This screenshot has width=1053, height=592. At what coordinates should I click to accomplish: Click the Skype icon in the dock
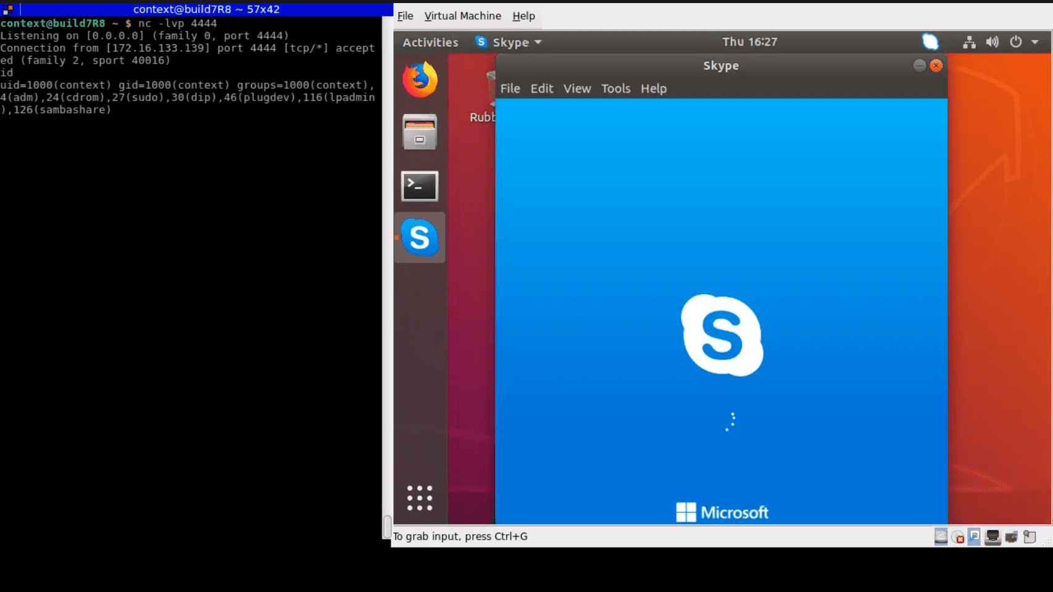[420, 237]
